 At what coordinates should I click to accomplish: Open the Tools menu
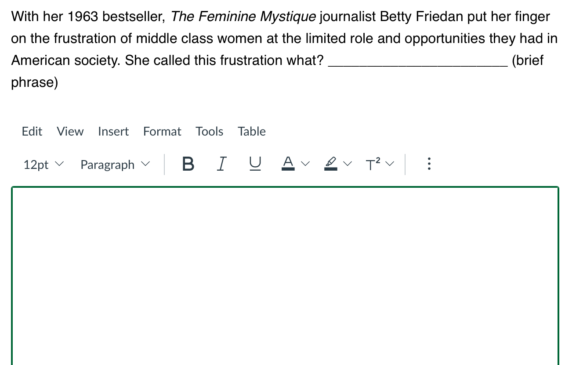pyautogui.click(x=210, y=131)
